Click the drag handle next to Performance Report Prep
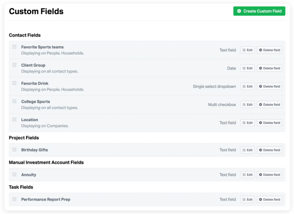 point(14,199)
